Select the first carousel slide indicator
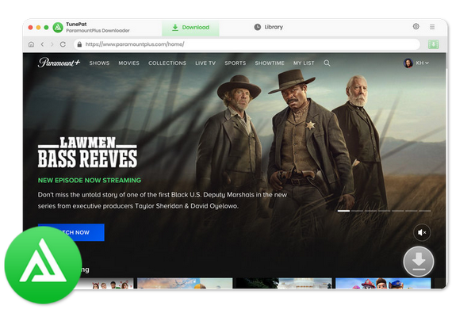Viewport: 452px width, 317px height. coord(343,211)
